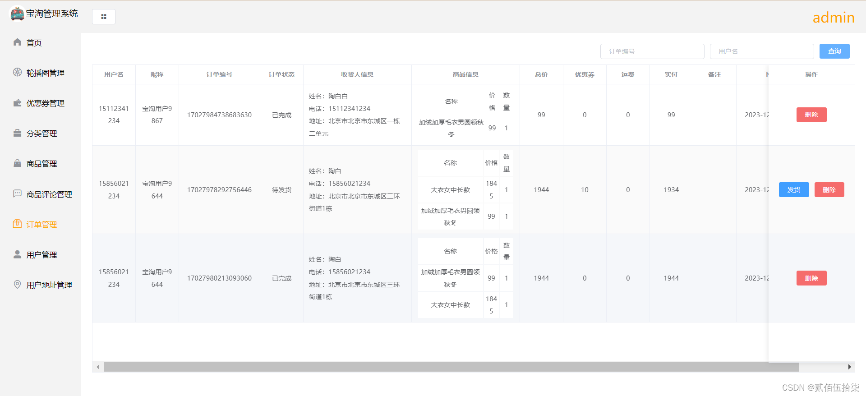Click the admin user label
This screenshot has height=396, width=866.
tap(834, 17)
